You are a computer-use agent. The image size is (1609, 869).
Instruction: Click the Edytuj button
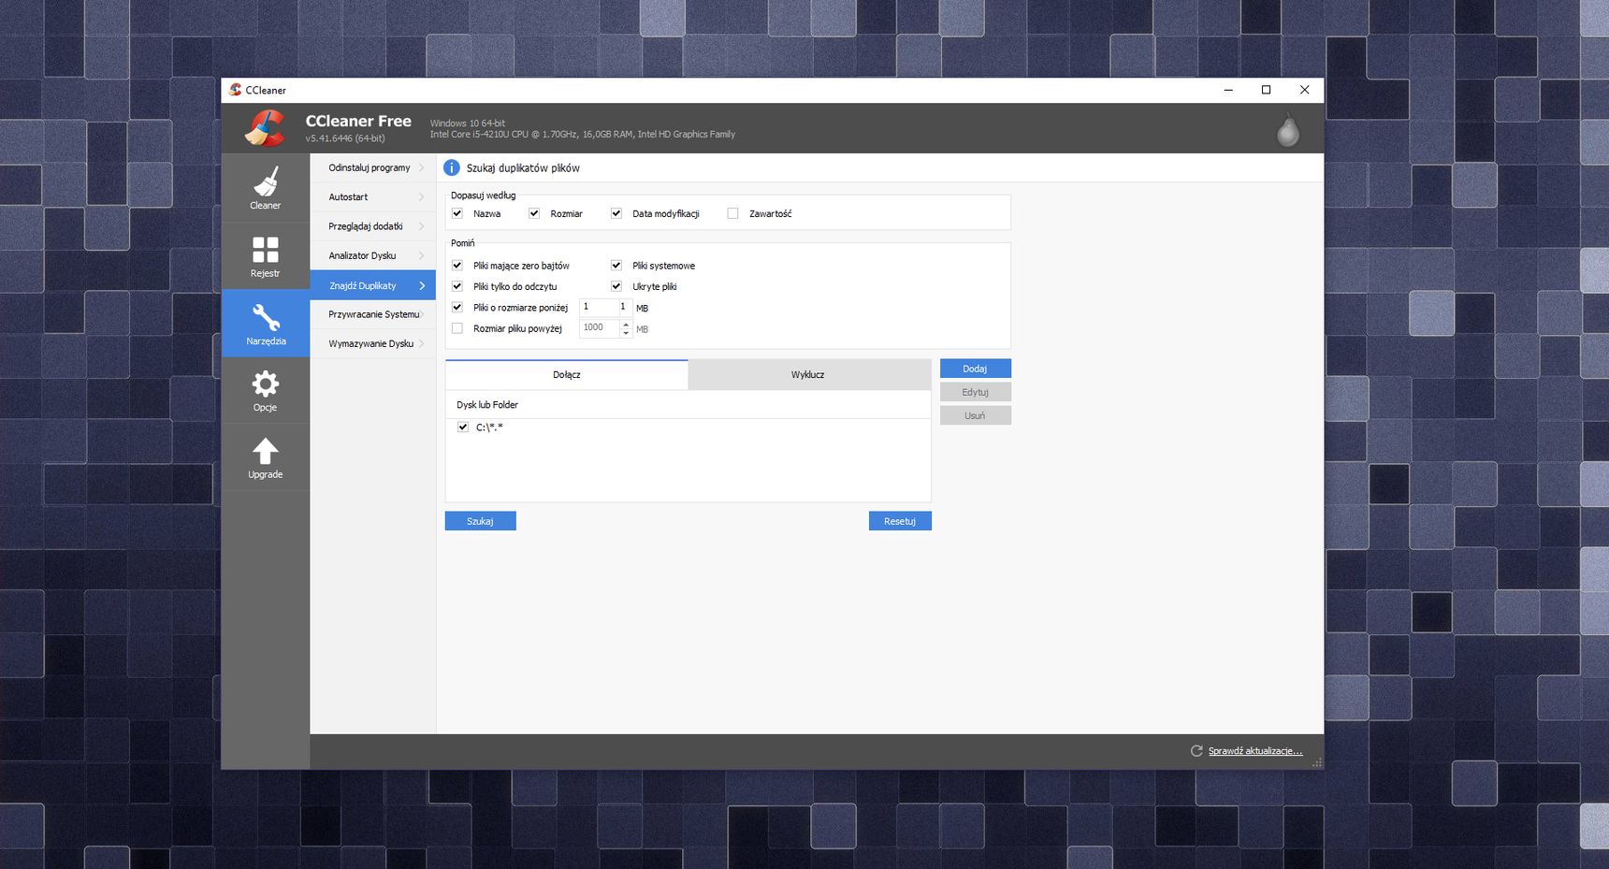point(975,392)
